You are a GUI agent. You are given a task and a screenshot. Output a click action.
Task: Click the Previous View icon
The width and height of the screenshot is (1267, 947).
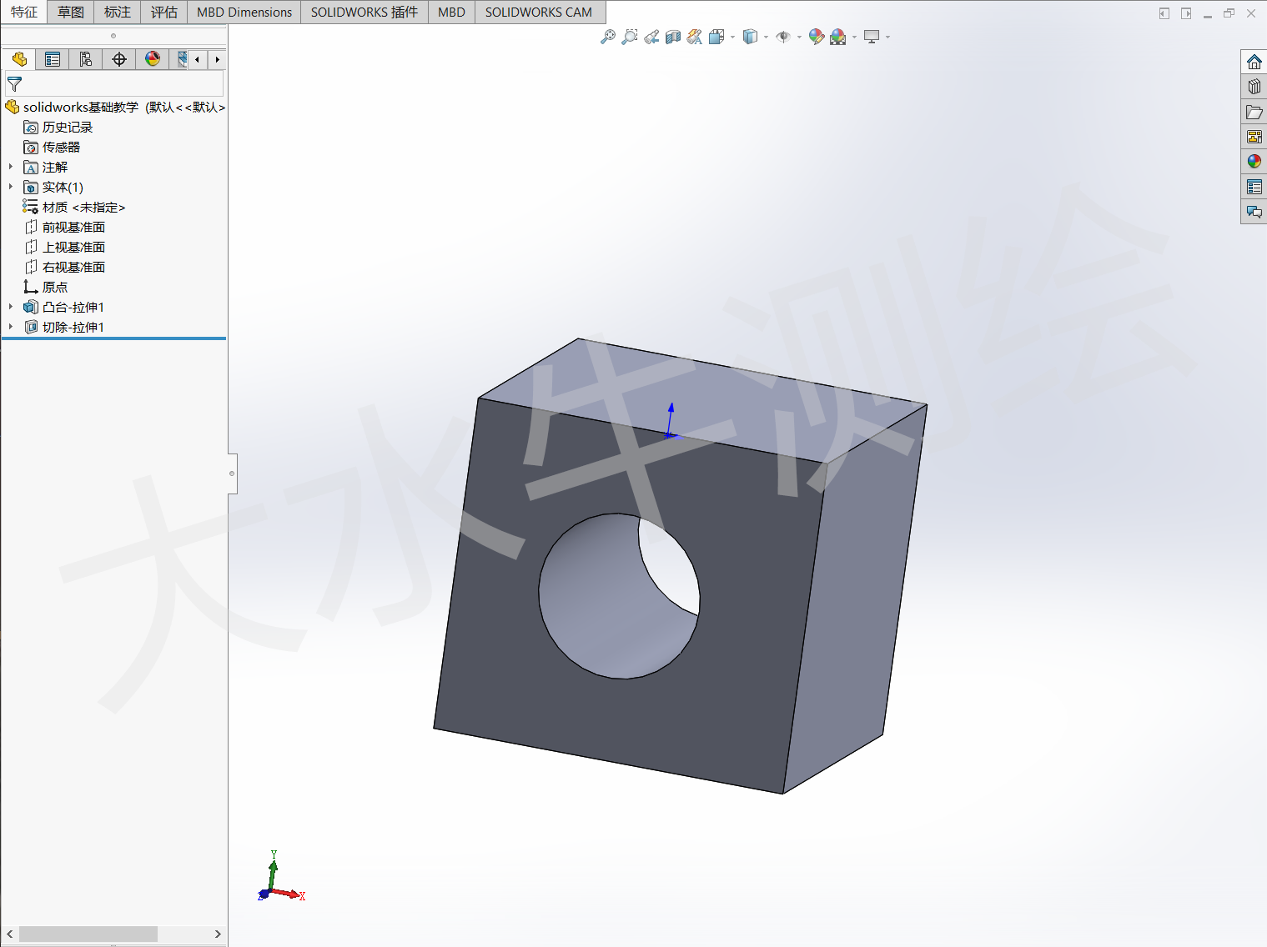coord(651,37)
